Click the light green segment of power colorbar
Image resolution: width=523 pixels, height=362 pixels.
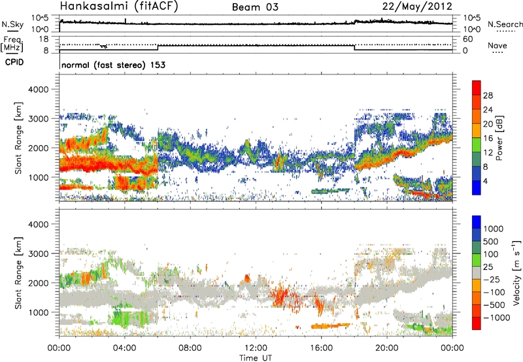(x=477, y=144)
